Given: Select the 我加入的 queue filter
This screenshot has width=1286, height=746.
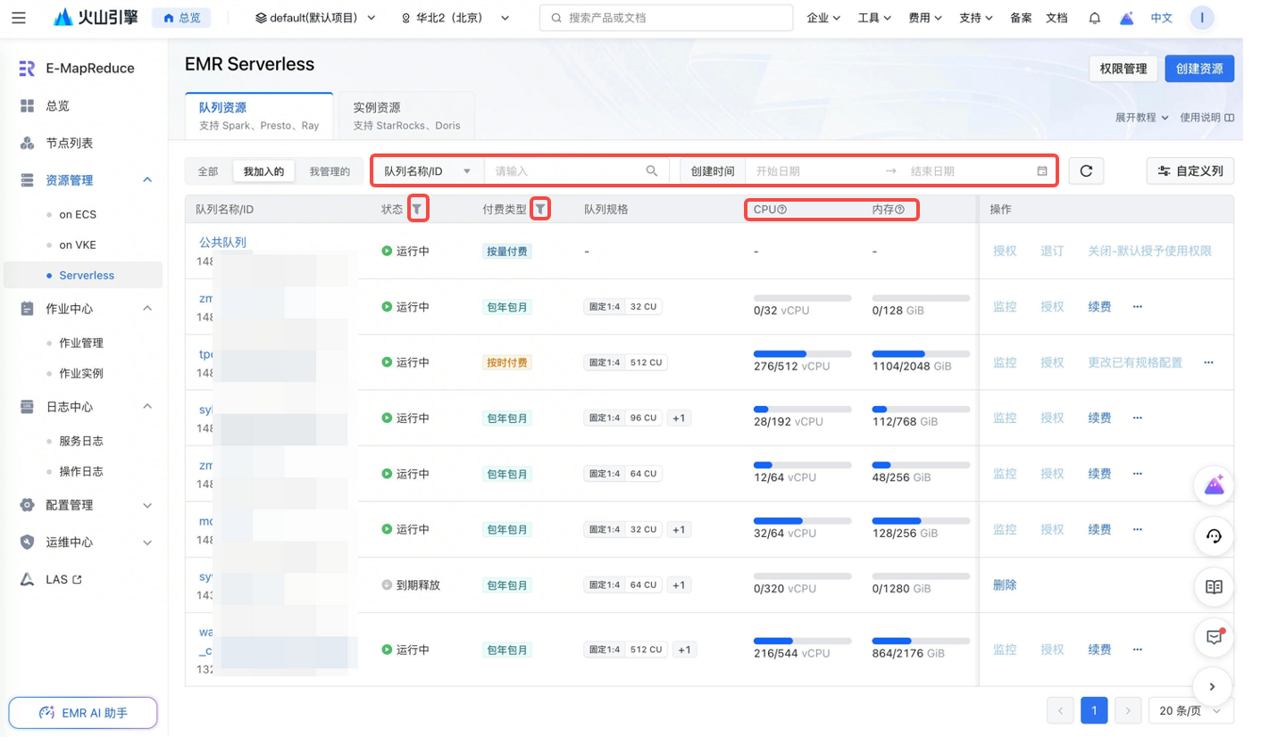Looking at the screenshot, I should point(264,171).
